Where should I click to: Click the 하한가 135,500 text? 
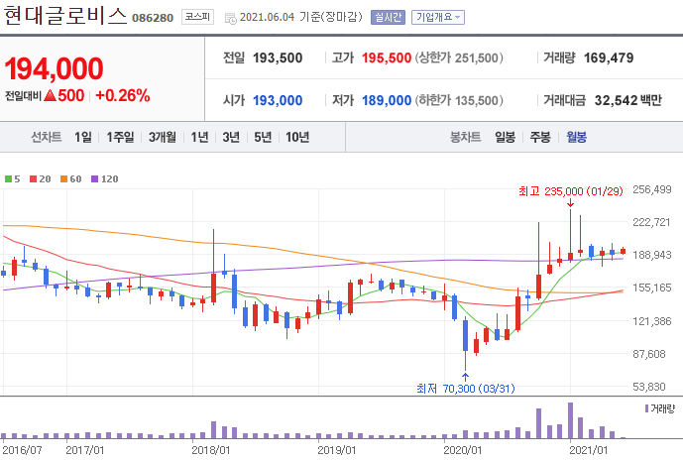459,101
